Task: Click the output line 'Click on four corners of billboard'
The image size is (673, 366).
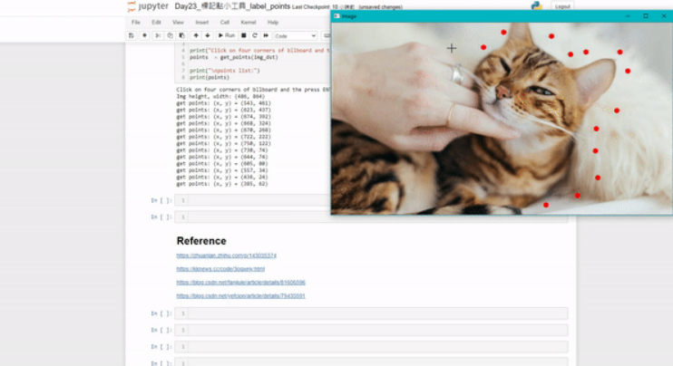Action: click(x=253, y=90)
